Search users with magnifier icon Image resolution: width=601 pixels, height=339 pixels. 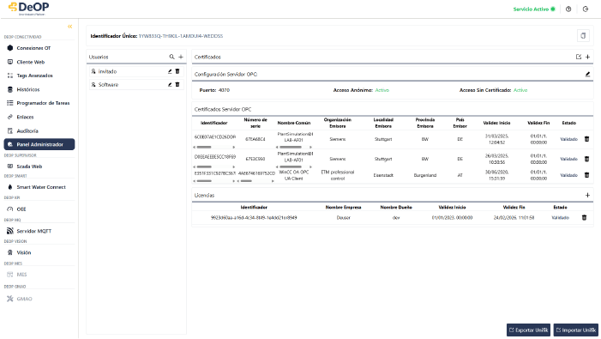coord(171,57)
